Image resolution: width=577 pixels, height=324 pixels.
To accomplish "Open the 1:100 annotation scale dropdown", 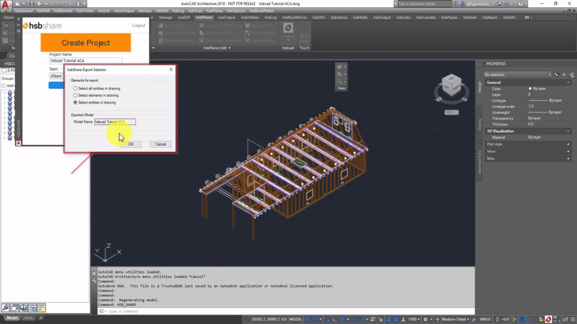I will [x=414, y=319].
